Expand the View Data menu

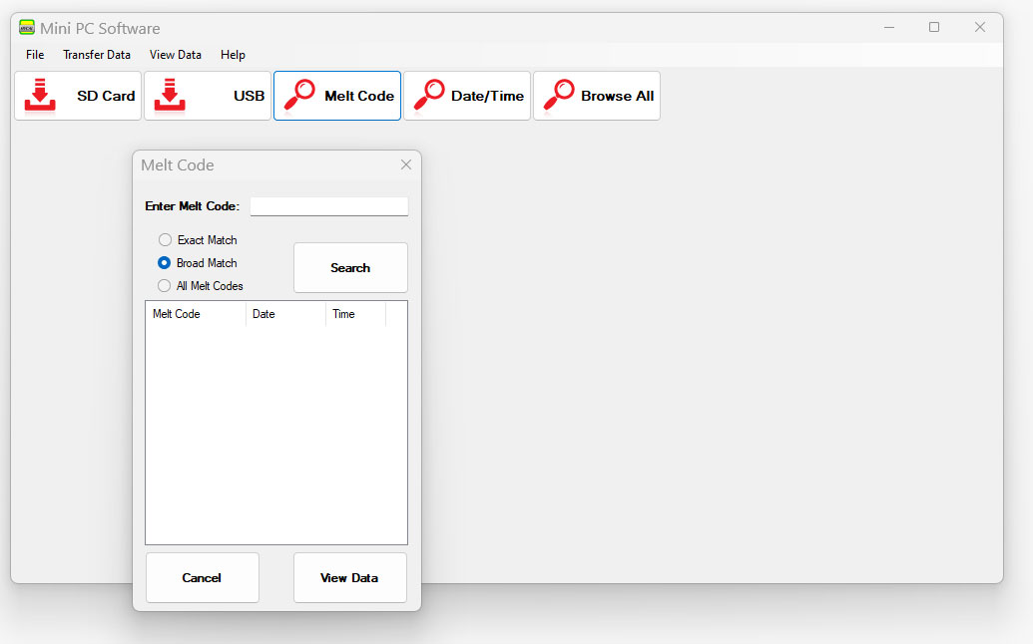[175, 55]
